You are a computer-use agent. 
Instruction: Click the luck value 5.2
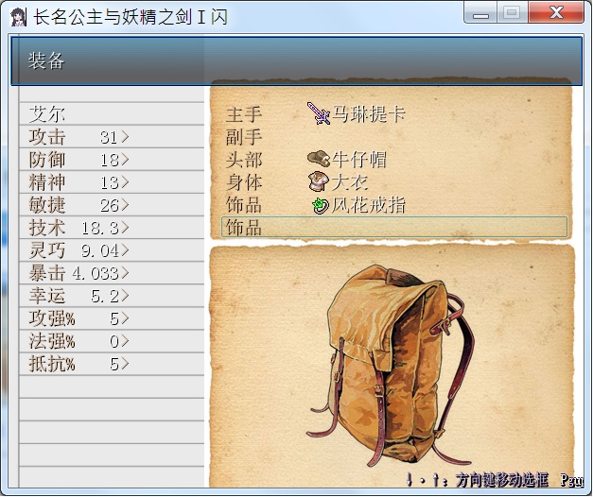point(105,297)
